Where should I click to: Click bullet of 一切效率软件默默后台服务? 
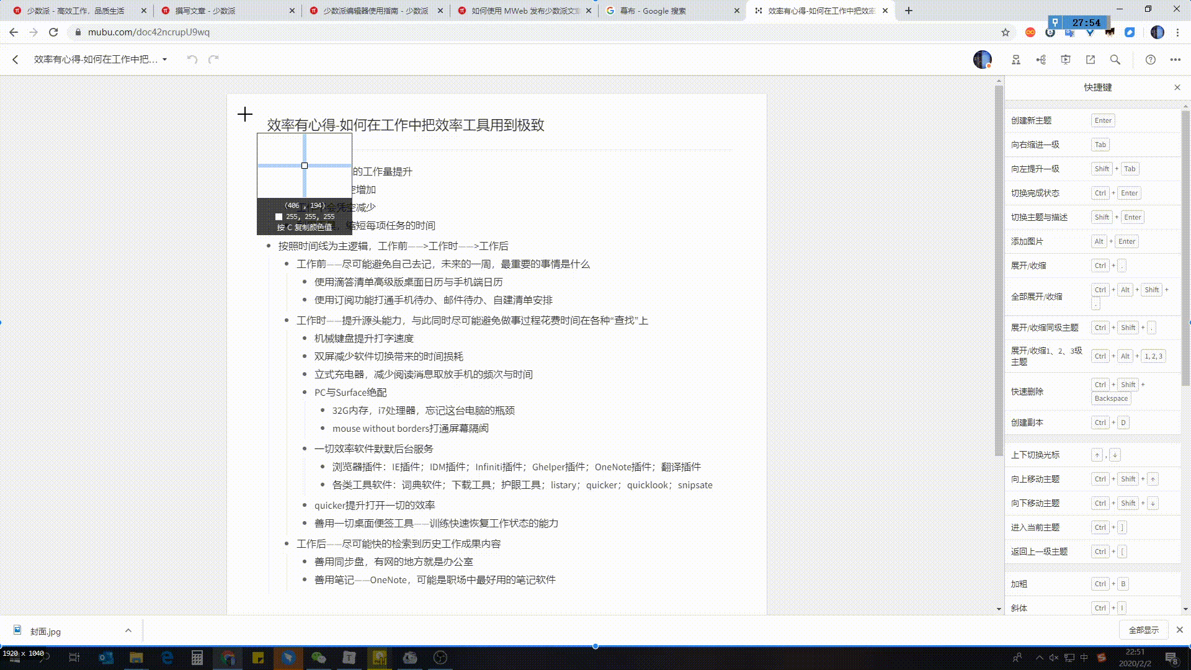coord(305,449)
